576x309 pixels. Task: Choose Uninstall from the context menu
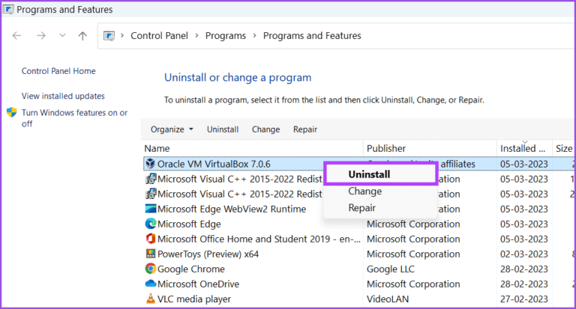point(381,174)
